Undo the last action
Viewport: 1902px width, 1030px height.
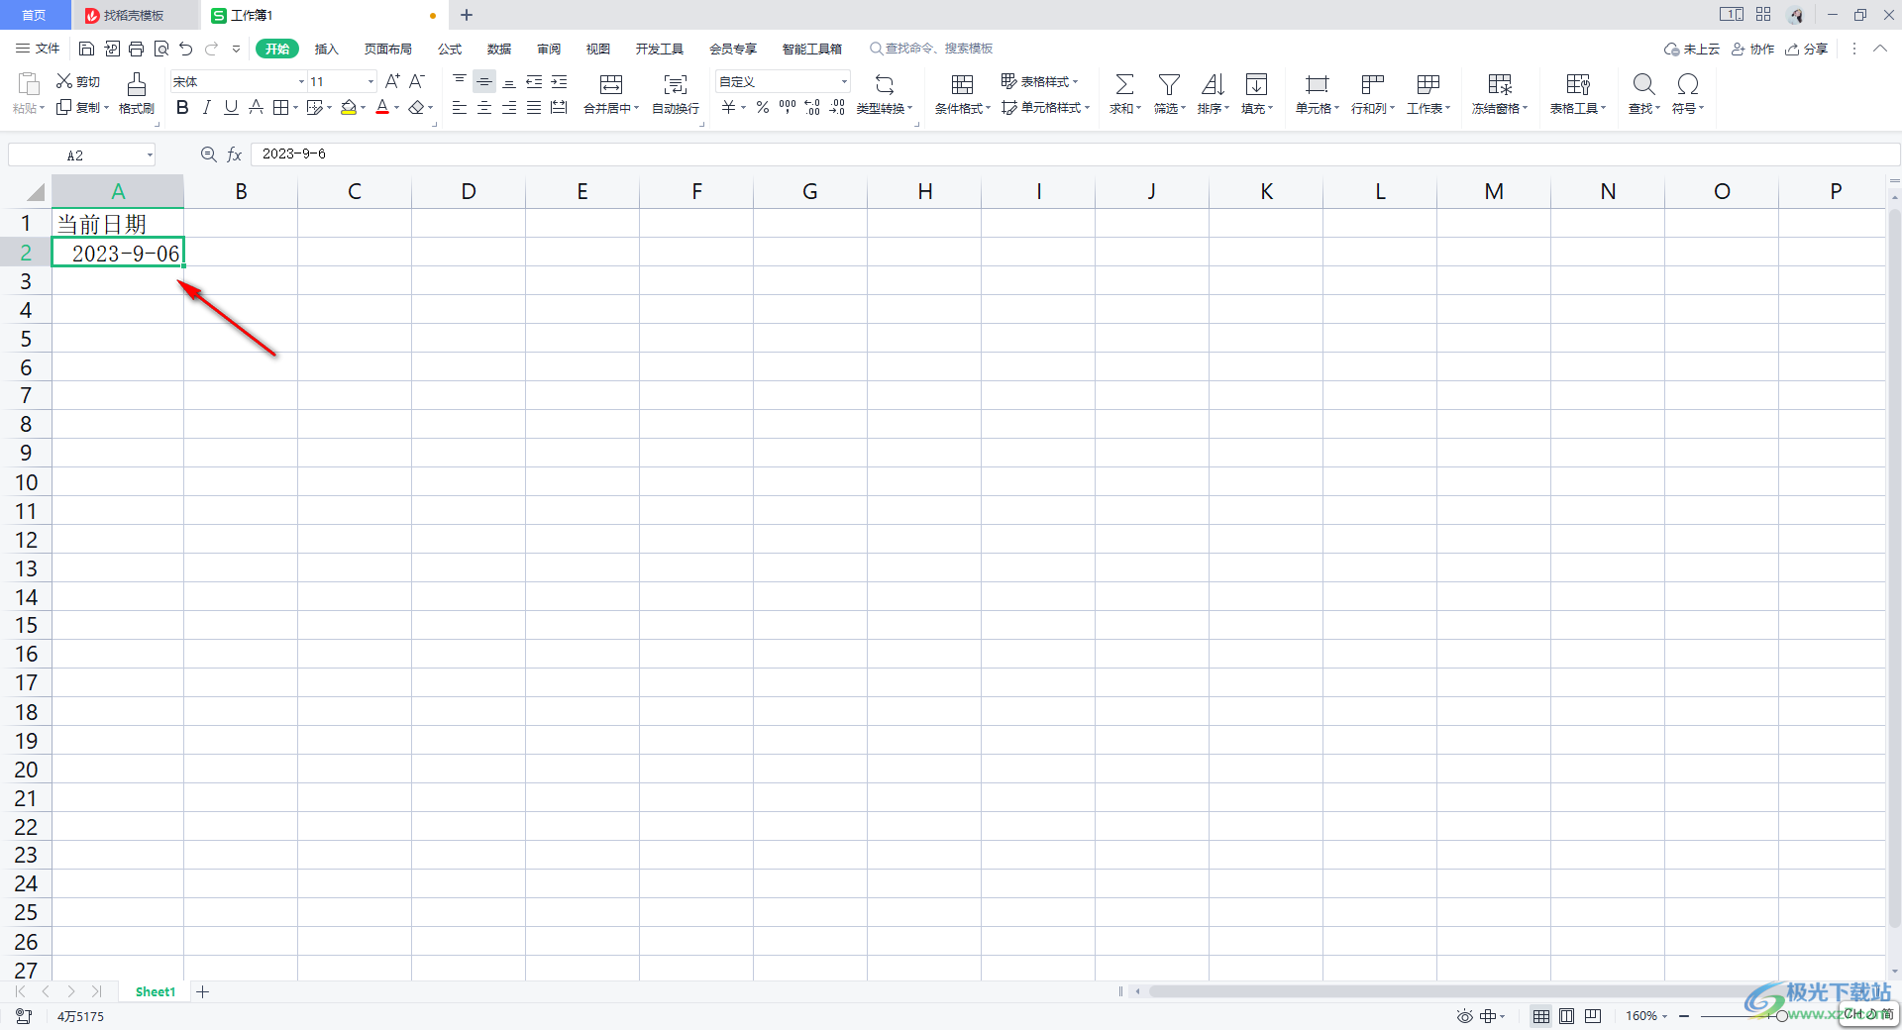(x=185, y=49)
